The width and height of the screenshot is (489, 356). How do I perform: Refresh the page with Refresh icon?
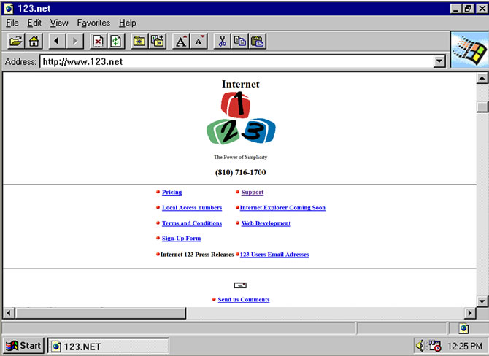[x=116, y=41]
